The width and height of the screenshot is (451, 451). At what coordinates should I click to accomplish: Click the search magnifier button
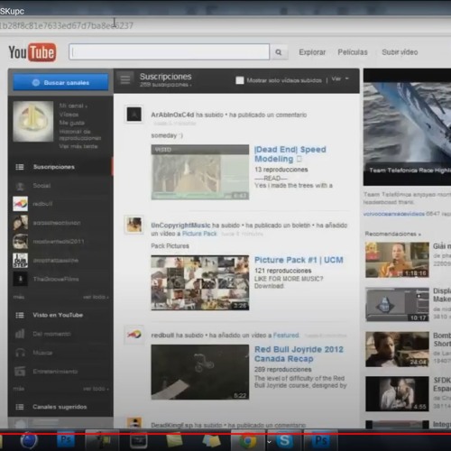279,52
